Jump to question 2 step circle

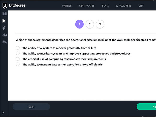click(x=90, y=24)
